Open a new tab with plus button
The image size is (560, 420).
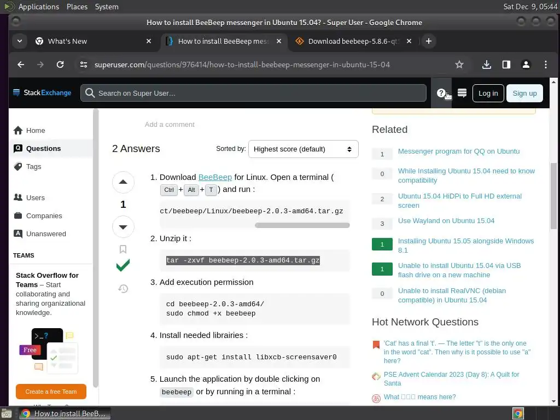(429, 41)
